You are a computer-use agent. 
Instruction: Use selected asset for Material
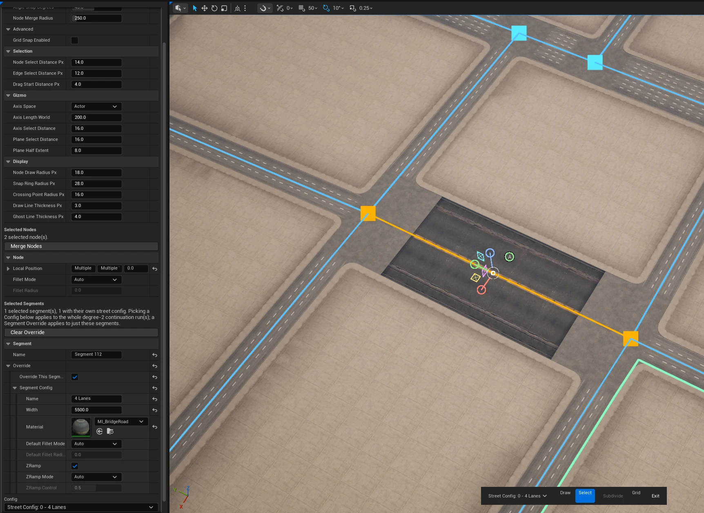pyautogui.click(x=100, y=431)
